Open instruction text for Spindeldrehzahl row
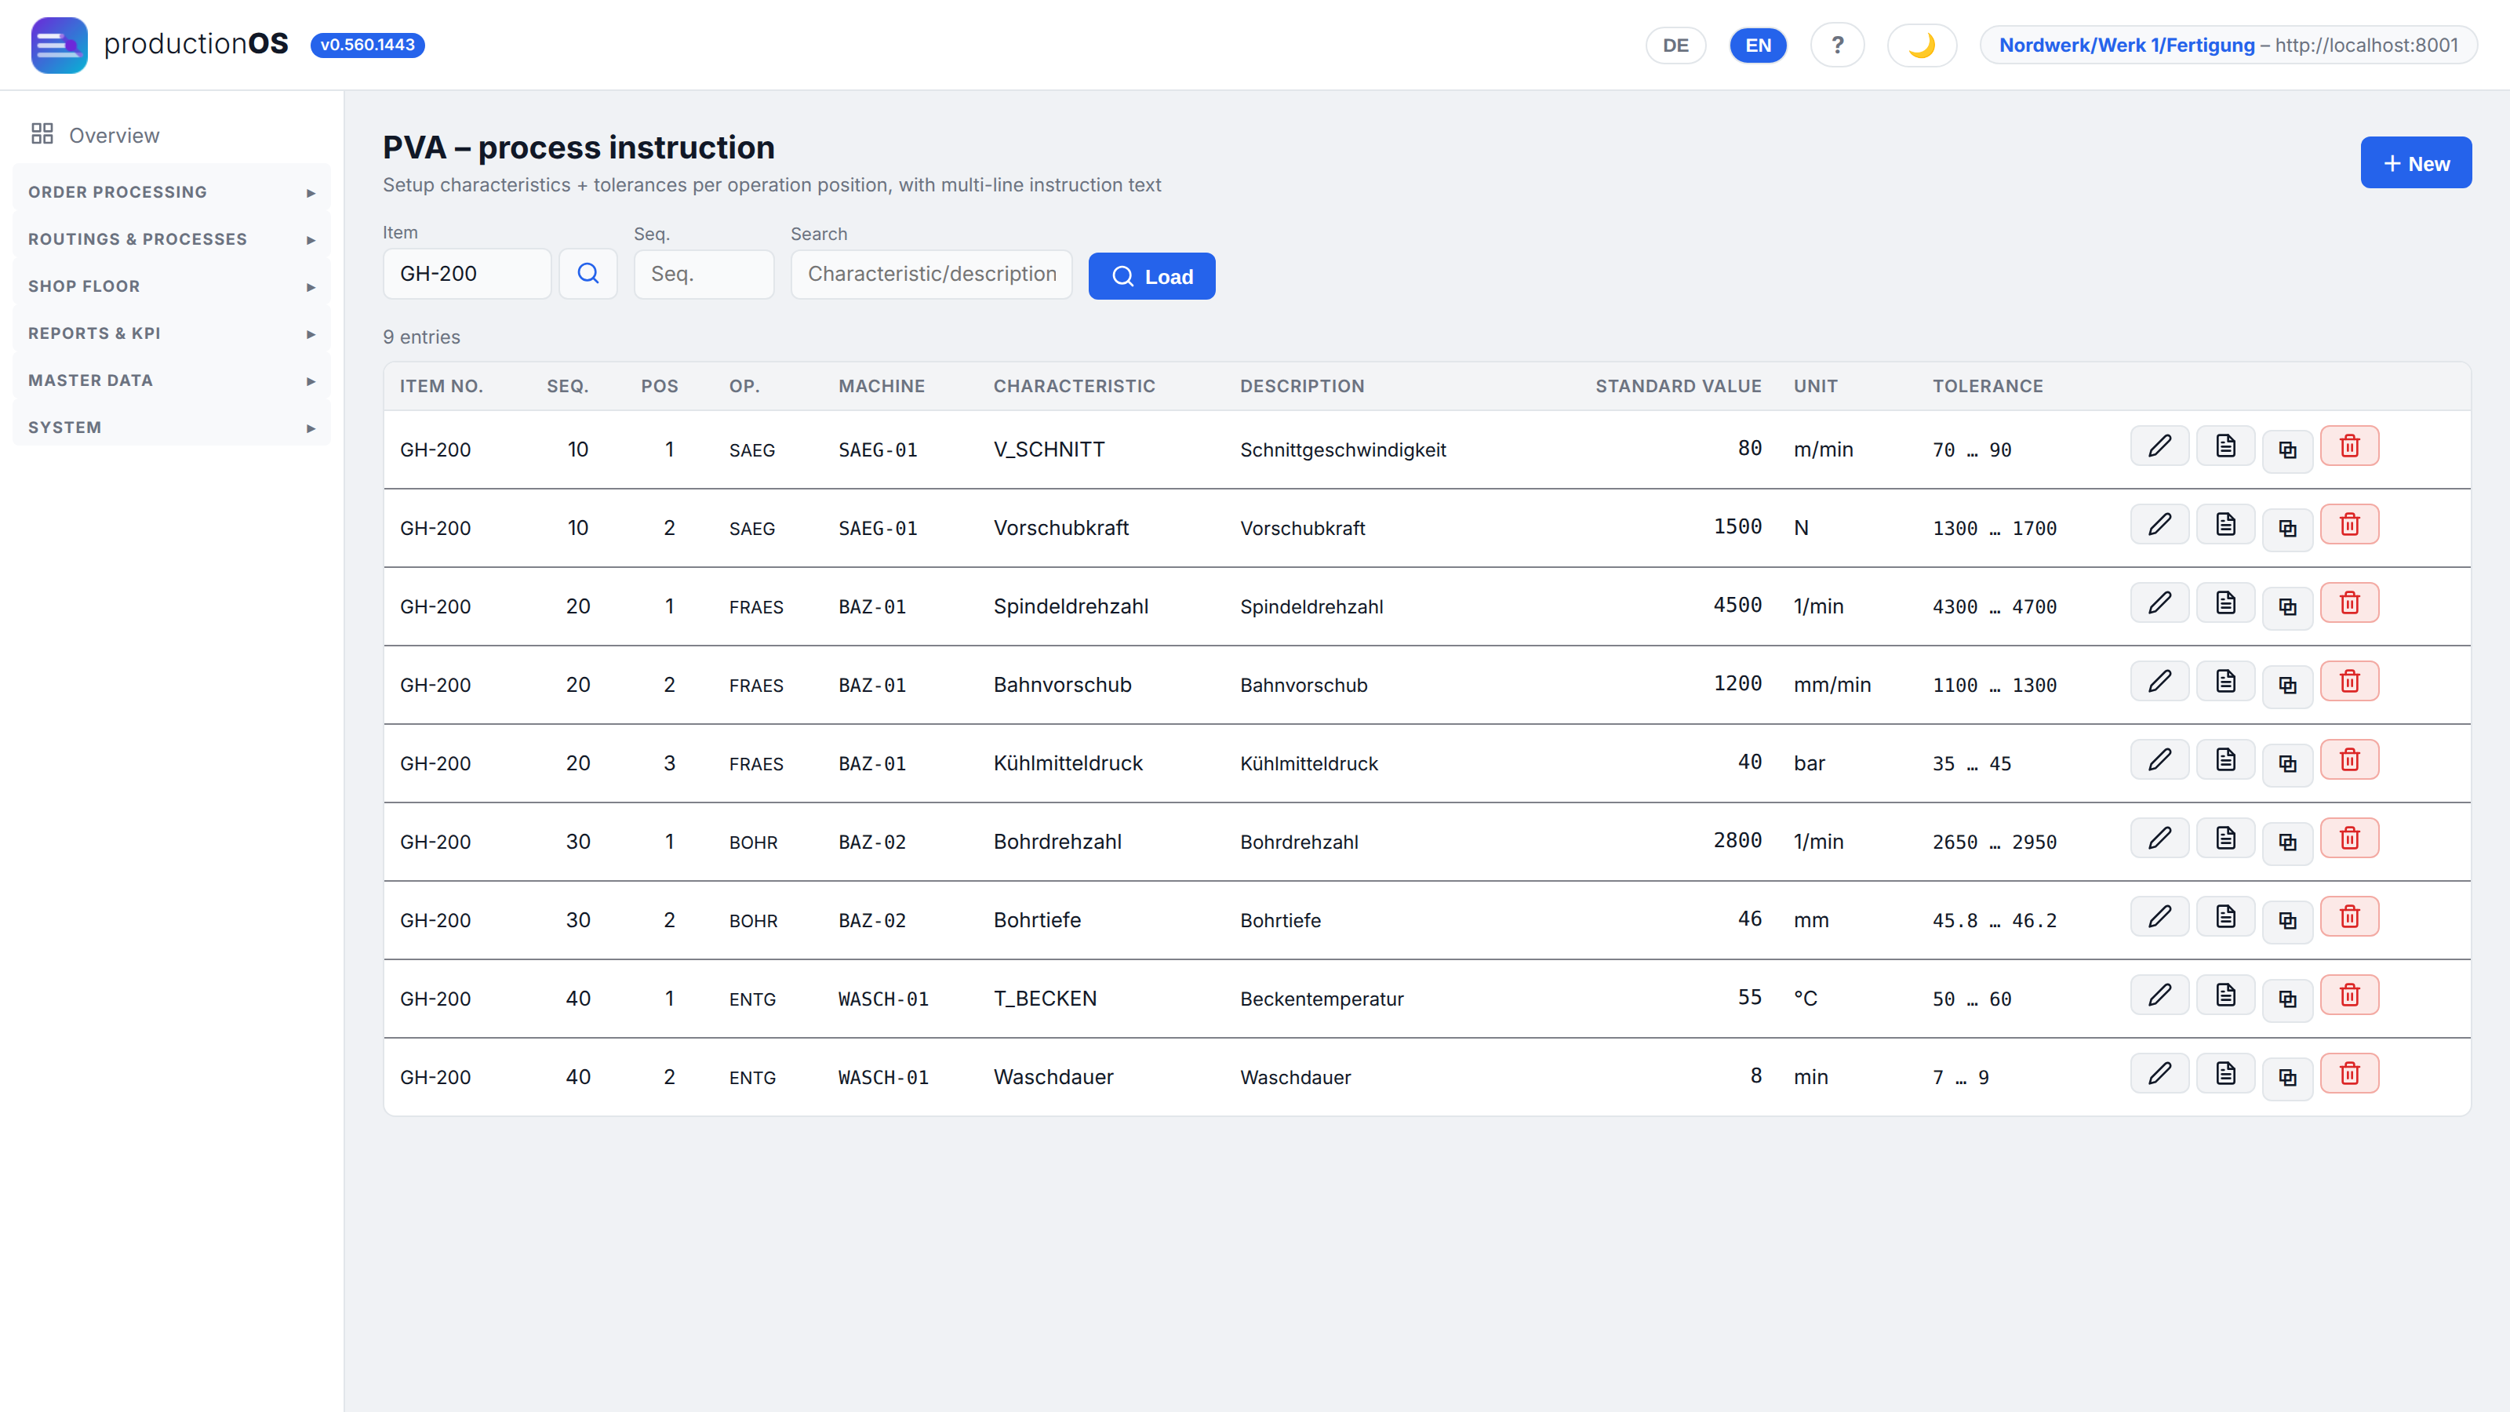The width and height of the screenshot is (2510, 1412). point(2225,603)
